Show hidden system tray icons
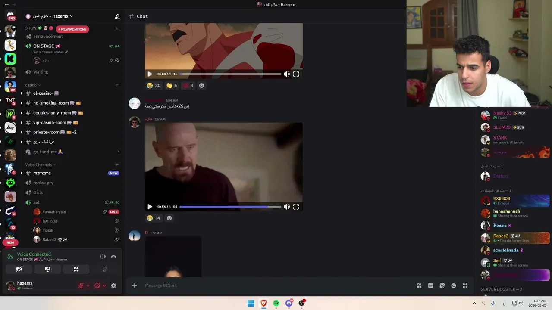The image size is (552, 310). (x=474, y=303)
